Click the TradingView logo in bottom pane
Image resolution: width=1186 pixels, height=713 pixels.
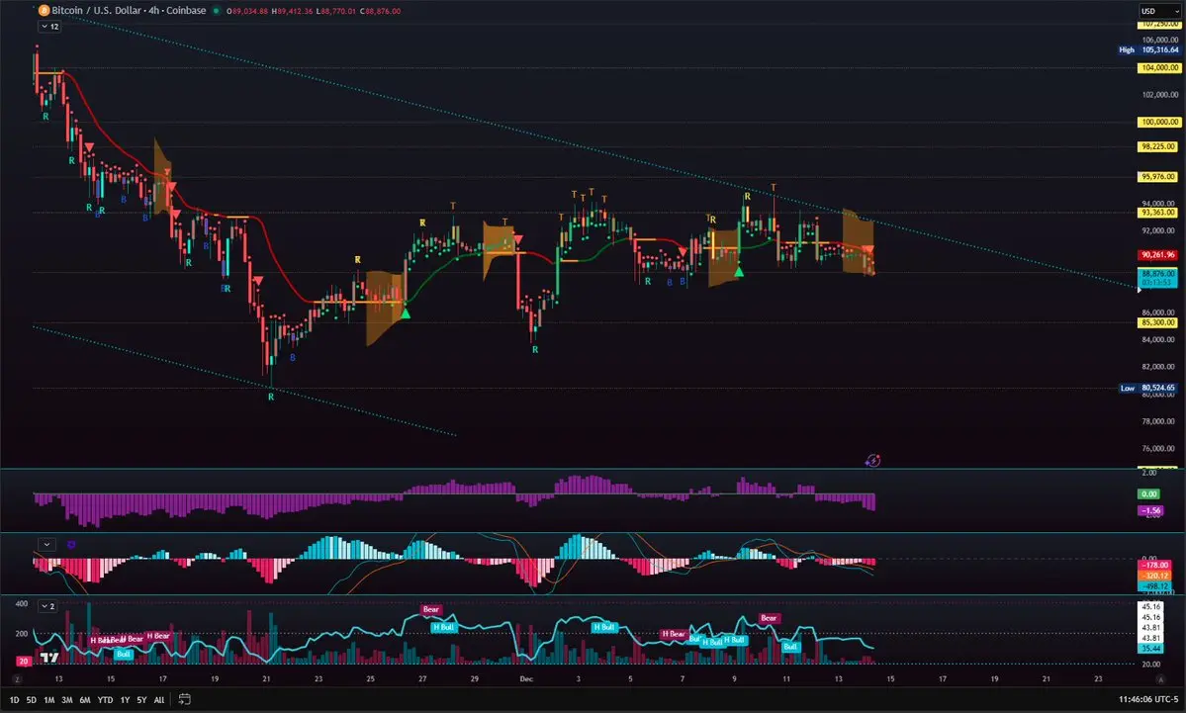pos(49,658)
